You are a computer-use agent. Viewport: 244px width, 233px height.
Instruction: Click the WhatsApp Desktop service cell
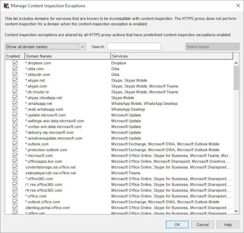(128, 109)
